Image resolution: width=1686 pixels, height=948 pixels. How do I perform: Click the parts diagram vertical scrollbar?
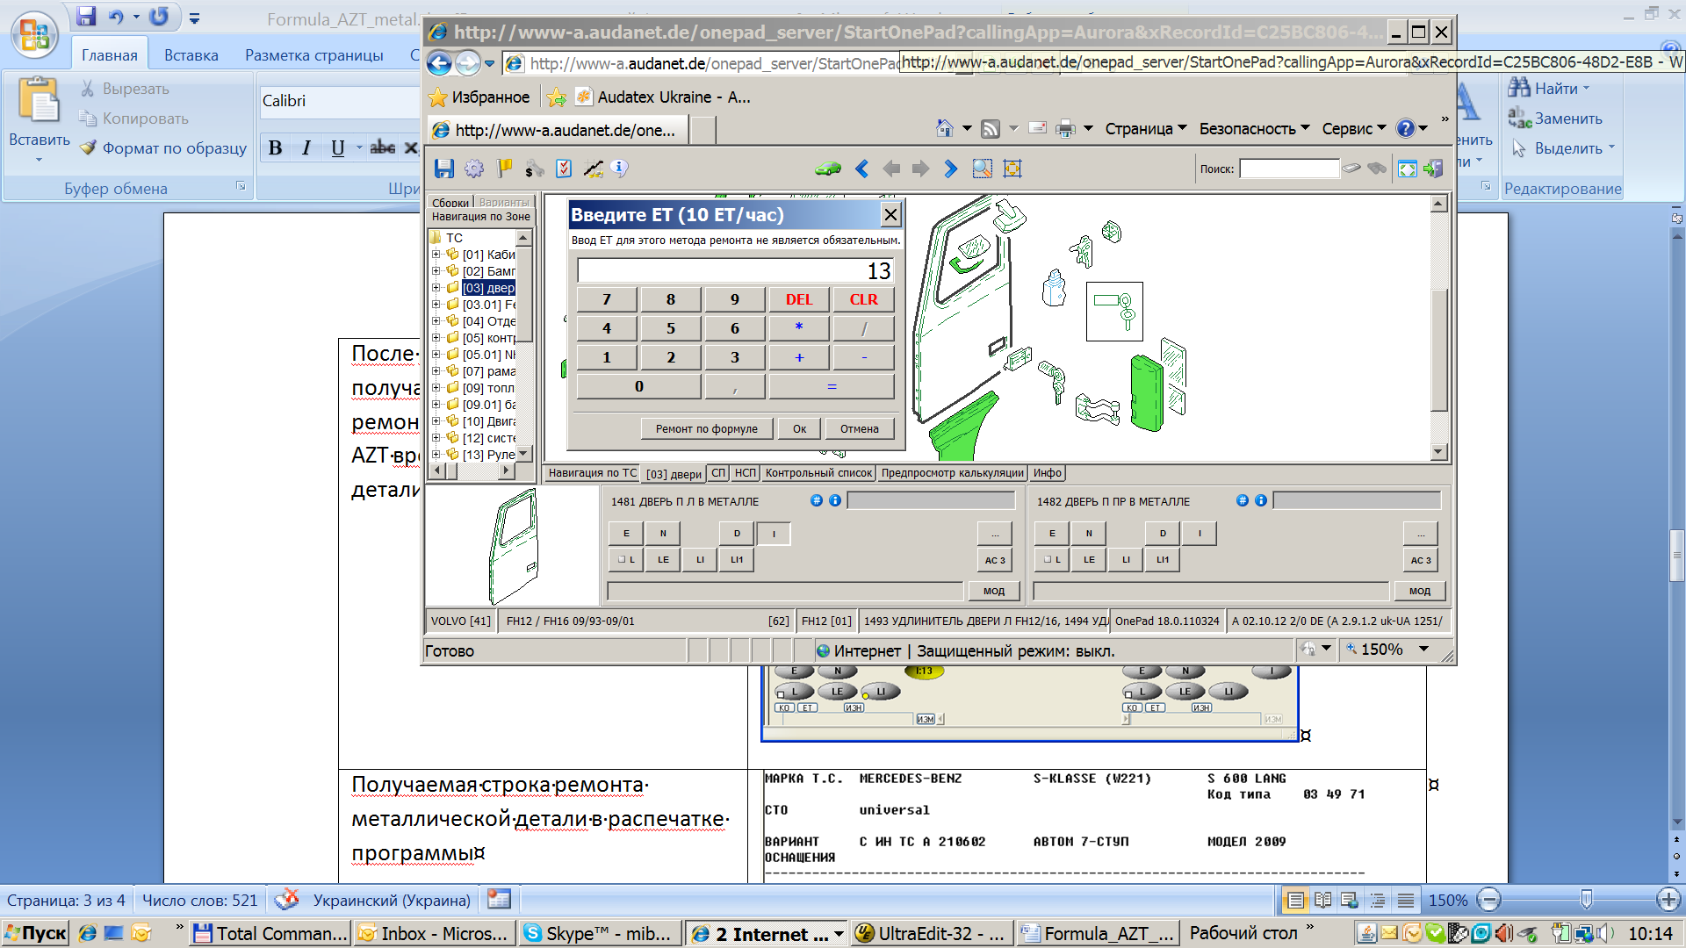1437,328
